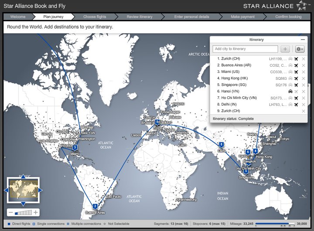
Task: Delete Delhi (IN) from itinerary
Action: click(x=304, y=105)
